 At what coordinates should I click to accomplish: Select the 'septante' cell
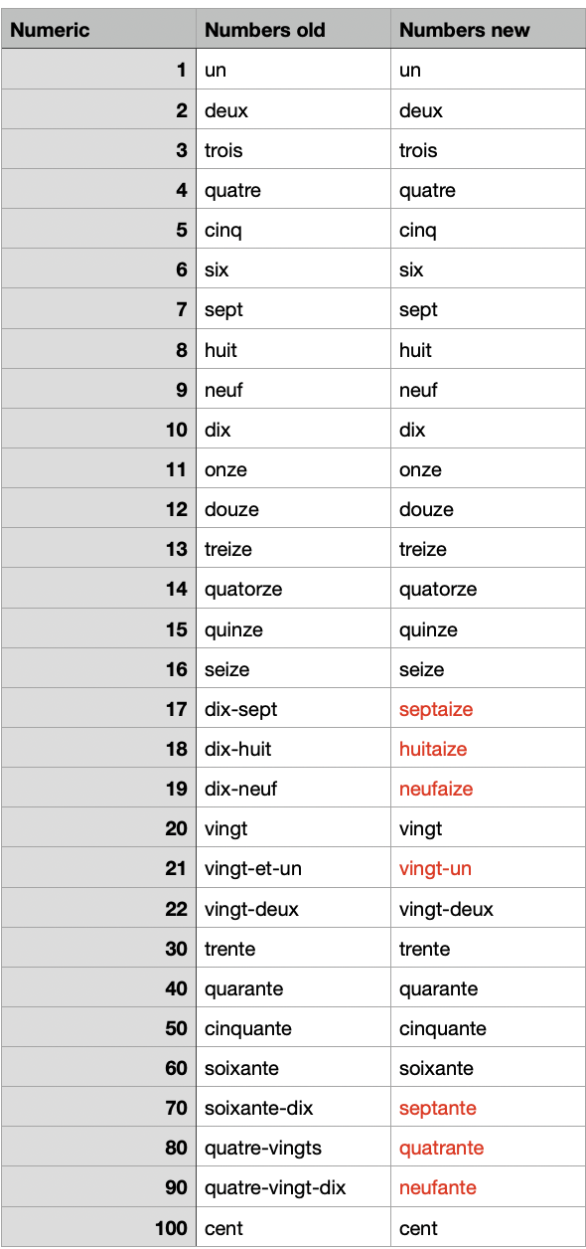point(488,1108)
